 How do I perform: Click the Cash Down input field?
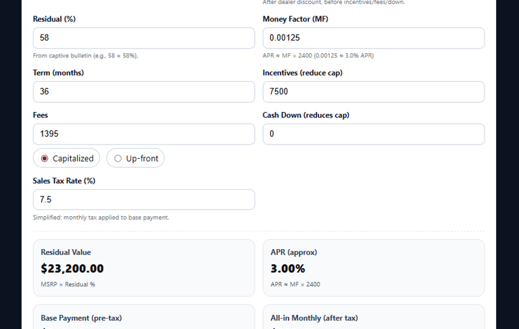(x=373, y=134)
